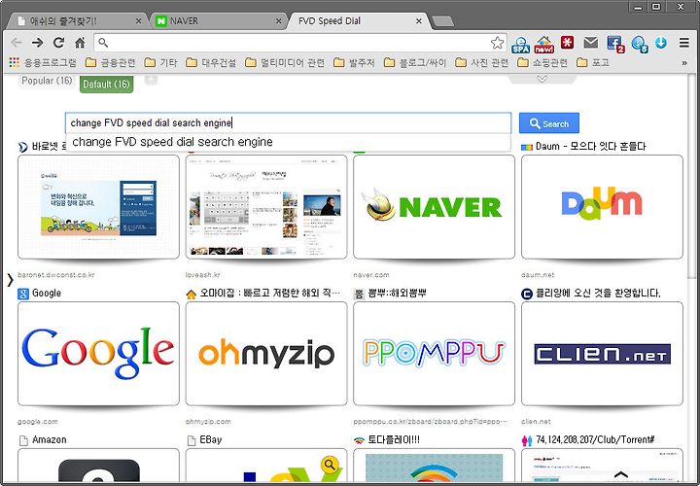Open the 블로그/싸이 bookmark folder
Screen dimensions: 700x486
pos(415,62)
